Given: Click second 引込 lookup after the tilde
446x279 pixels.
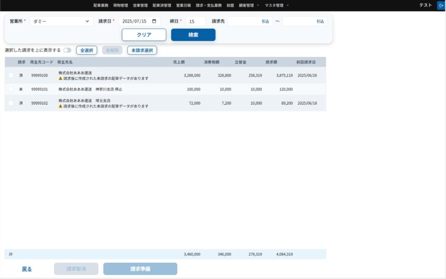Looking at the screenshot, I should pyautogui.click(x=320, y=21).
